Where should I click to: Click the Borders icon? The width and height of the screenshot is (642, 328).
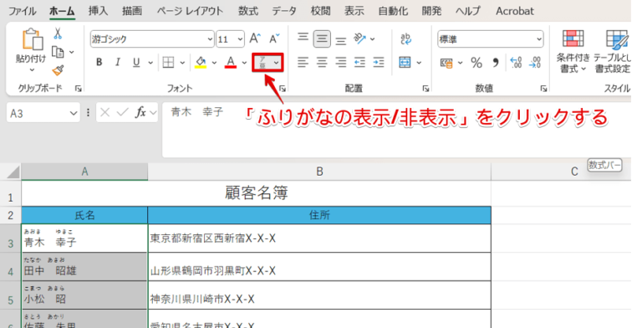pyautogui.click(x=168, y=62)
